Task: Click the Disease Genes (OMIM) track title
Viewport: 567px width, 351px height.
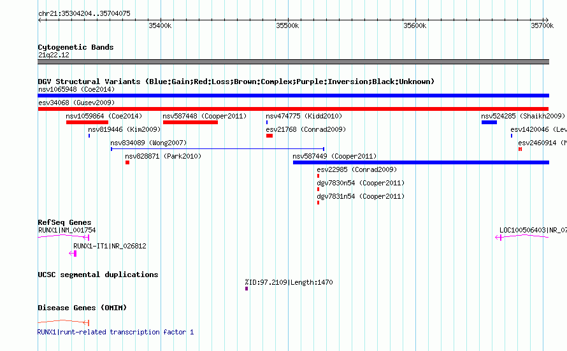Action: click(82, 308)
